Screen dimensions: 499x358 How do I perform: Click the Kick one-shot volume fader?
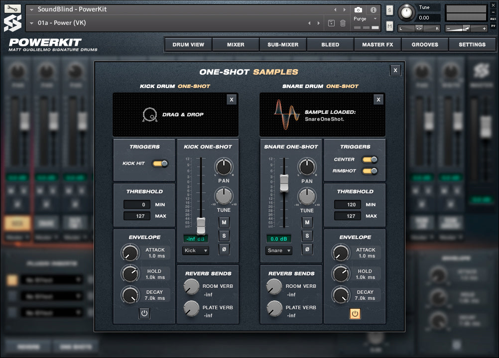[x=201, y=226]
